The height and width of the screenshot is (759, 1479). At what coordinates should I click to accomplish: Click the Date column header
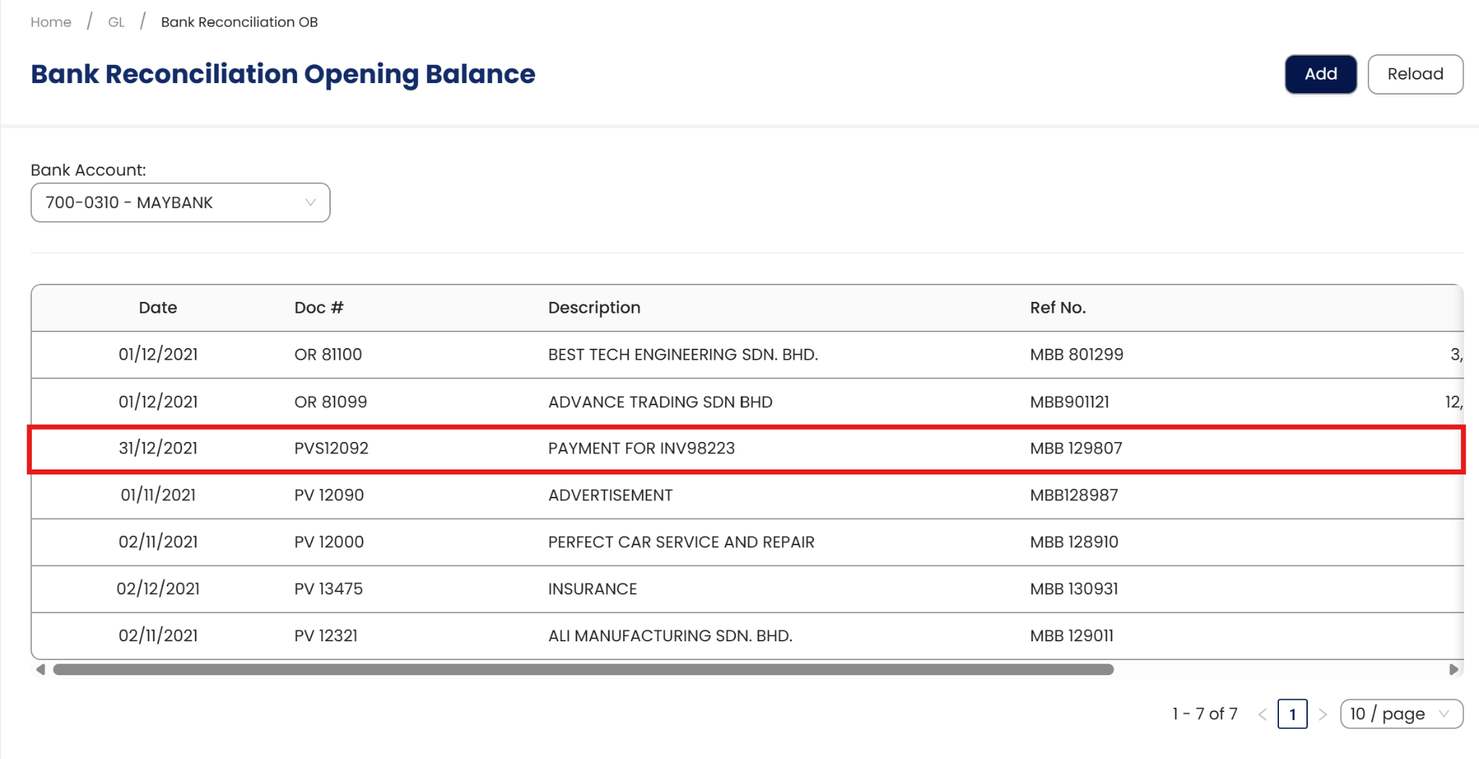[x=157, y=308]
